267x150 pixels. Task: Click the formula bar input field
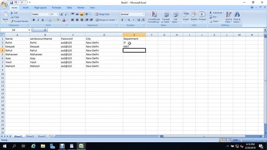156,30
